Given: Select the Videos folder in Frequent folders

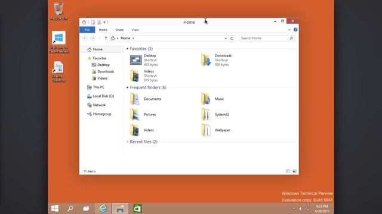Looking at the screenshot, I should (x=142, y=130).
